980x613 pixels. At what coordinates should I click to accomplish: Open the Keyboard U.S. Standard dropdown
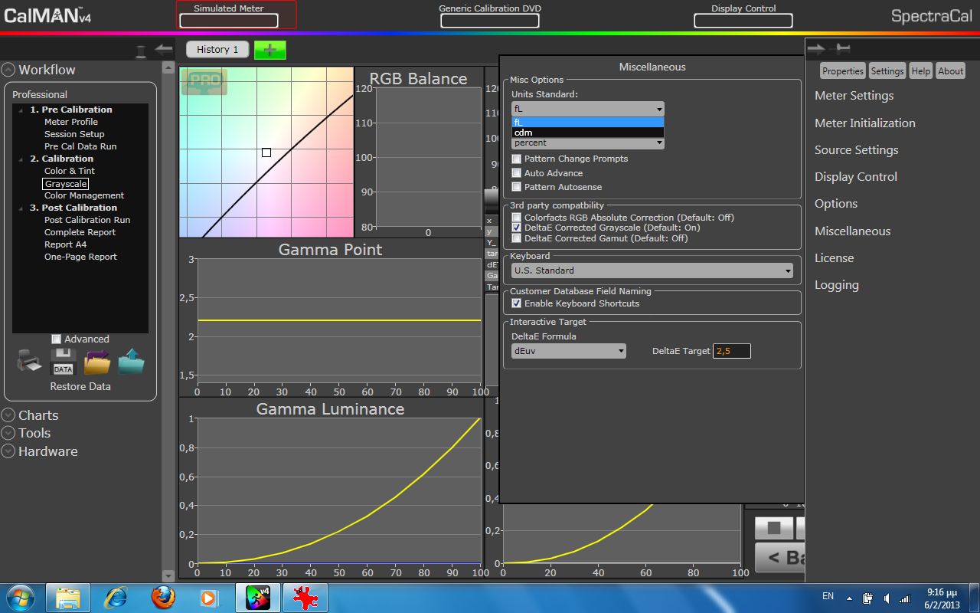652,270
